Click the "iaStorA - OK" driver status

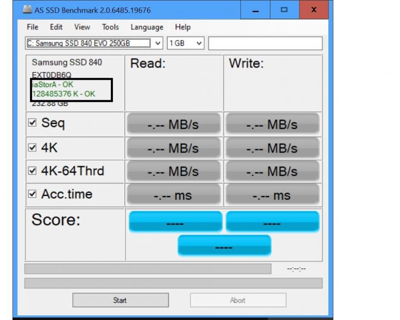click(53, 84)
